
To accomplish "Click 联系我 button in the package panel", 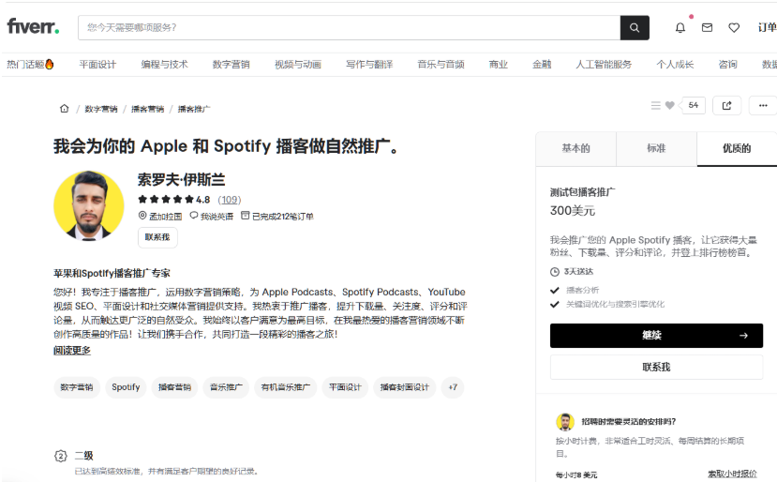I will 656,368.
